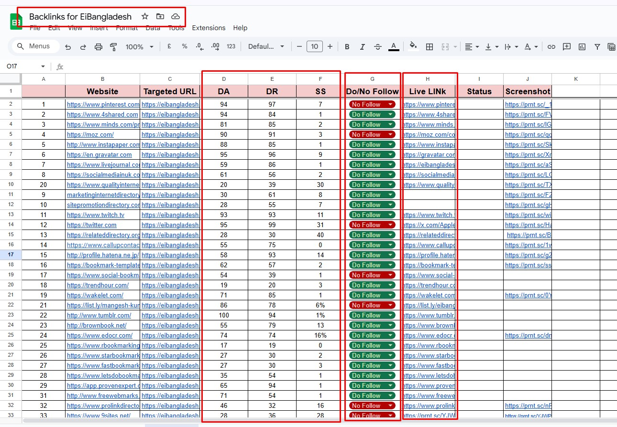Open the Borders tool
The image size is (617, 427).
[x=430, y=47]
